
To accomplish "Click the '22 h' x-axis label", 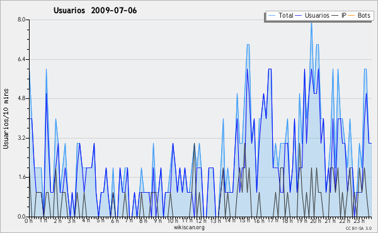I will [x=344, y=221].
